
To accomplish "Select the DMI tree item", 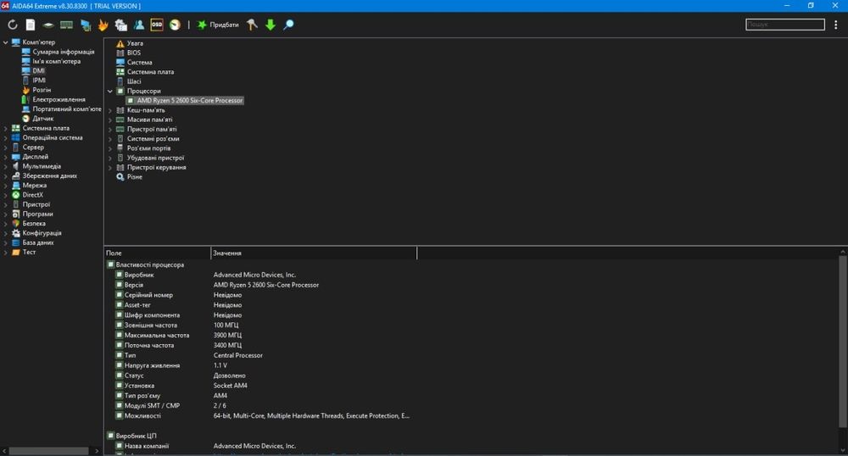I will pyautogui.click(x=38, y=71).
